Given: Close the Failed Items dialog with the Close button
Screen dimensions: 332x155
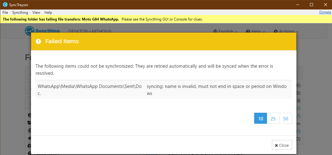Looking at the screenshot, I should point(282,145).
